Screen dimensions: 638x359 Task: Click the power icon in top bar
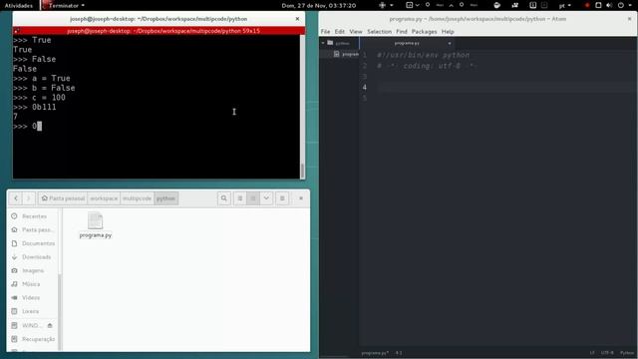pyautogui.click(x=620, y=5)
